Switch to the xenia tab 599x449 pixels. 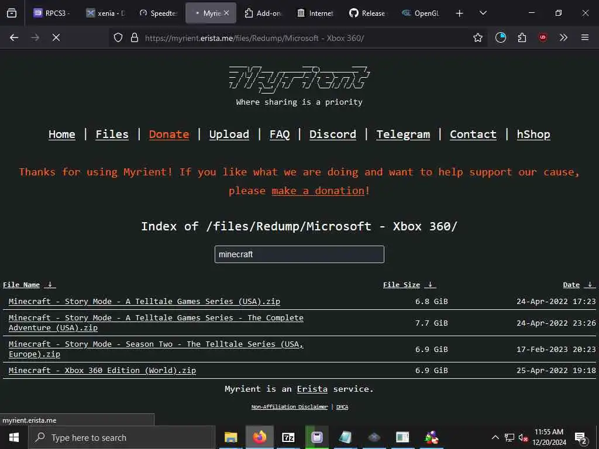point(106,13)
